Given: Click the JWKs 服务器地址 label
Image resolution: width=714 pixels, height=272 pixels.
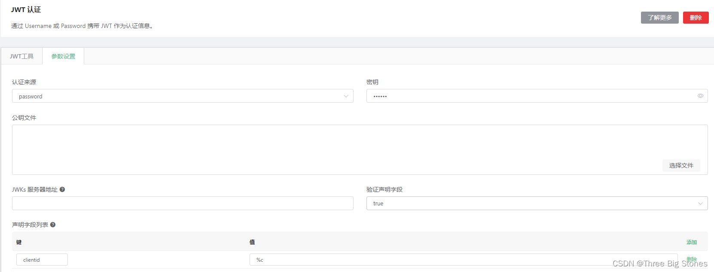Looking at the screenshot, I should [x=35, y=189].
